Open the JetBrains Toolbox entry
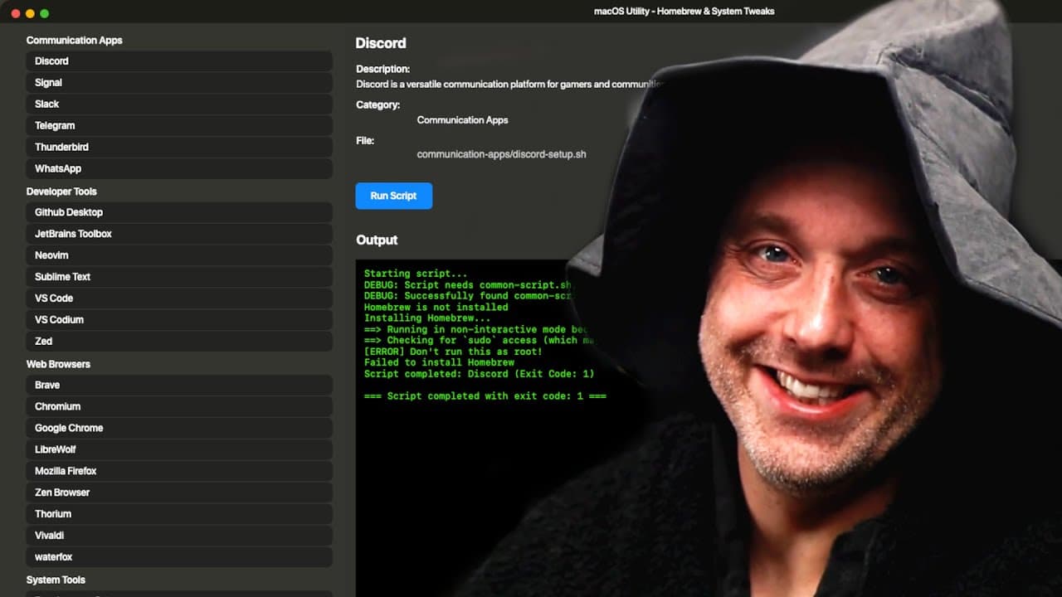 [179, 234]
